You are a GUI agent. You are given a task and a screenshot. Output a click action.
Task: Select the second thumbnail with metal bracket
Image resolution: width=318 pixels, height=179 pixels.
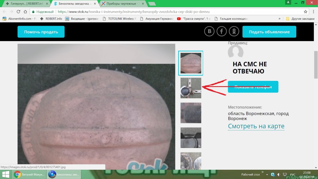(x=191, y=88)
